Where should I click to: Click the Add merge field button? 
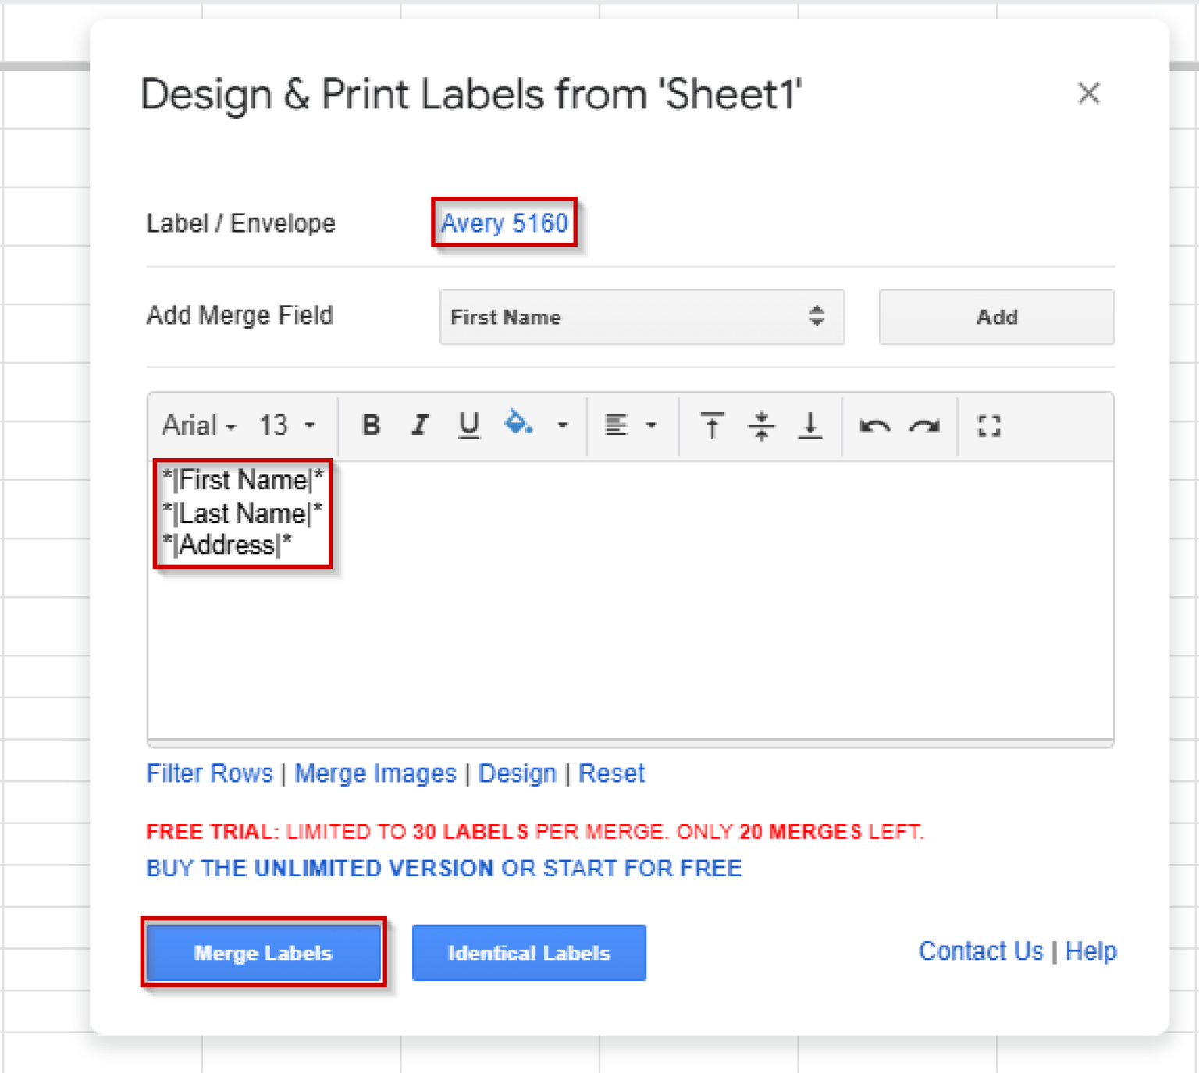click(996, 317)
